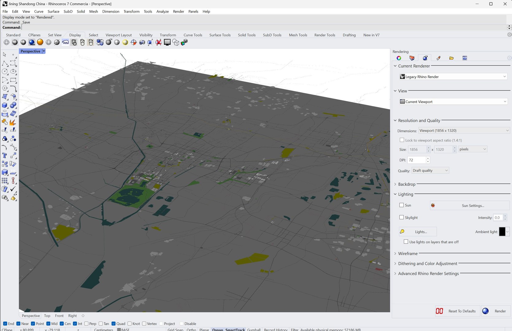Select the Wireframe display mode globe icon
Viewport: 512px width, 331px height.
click(x=6, y=42)
